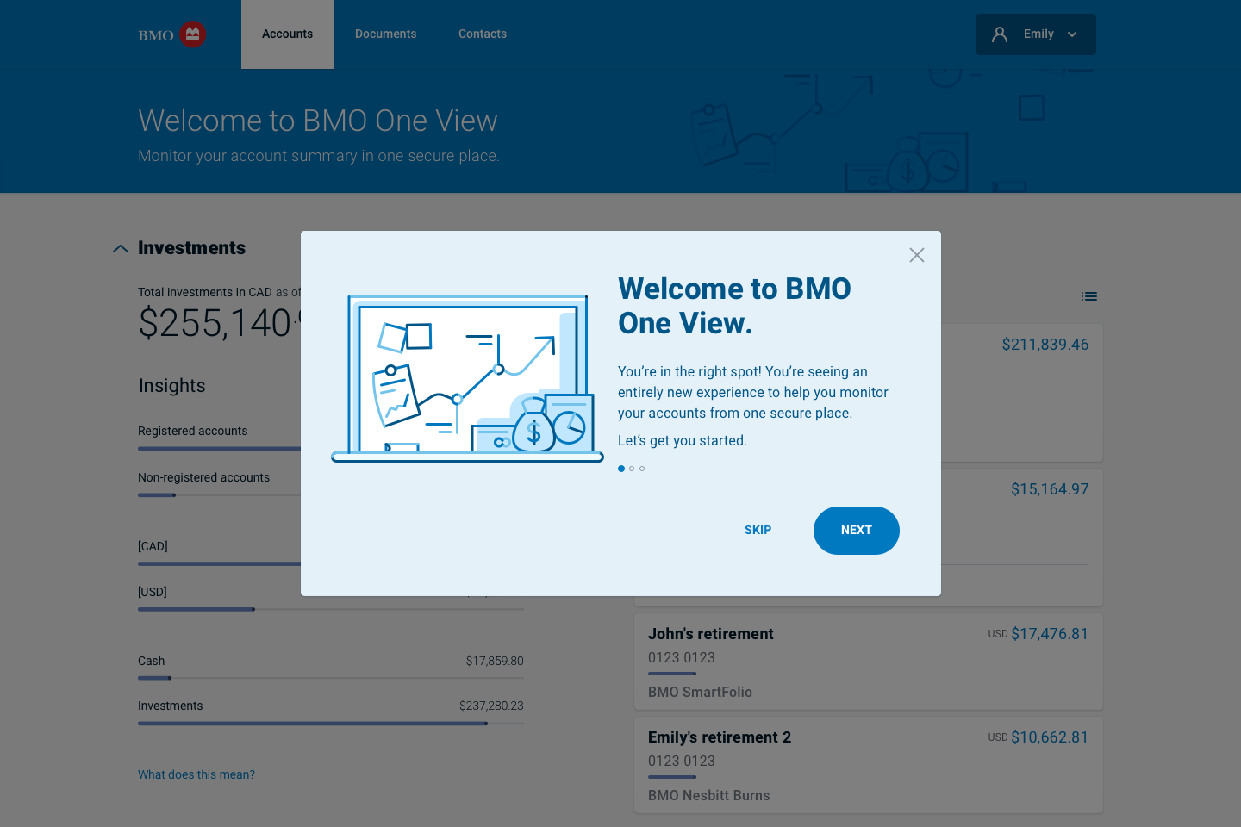Click the Investments amount $237,280.23
The image size is (1241, 827).
pyautogui.click(x=491, y=706)
